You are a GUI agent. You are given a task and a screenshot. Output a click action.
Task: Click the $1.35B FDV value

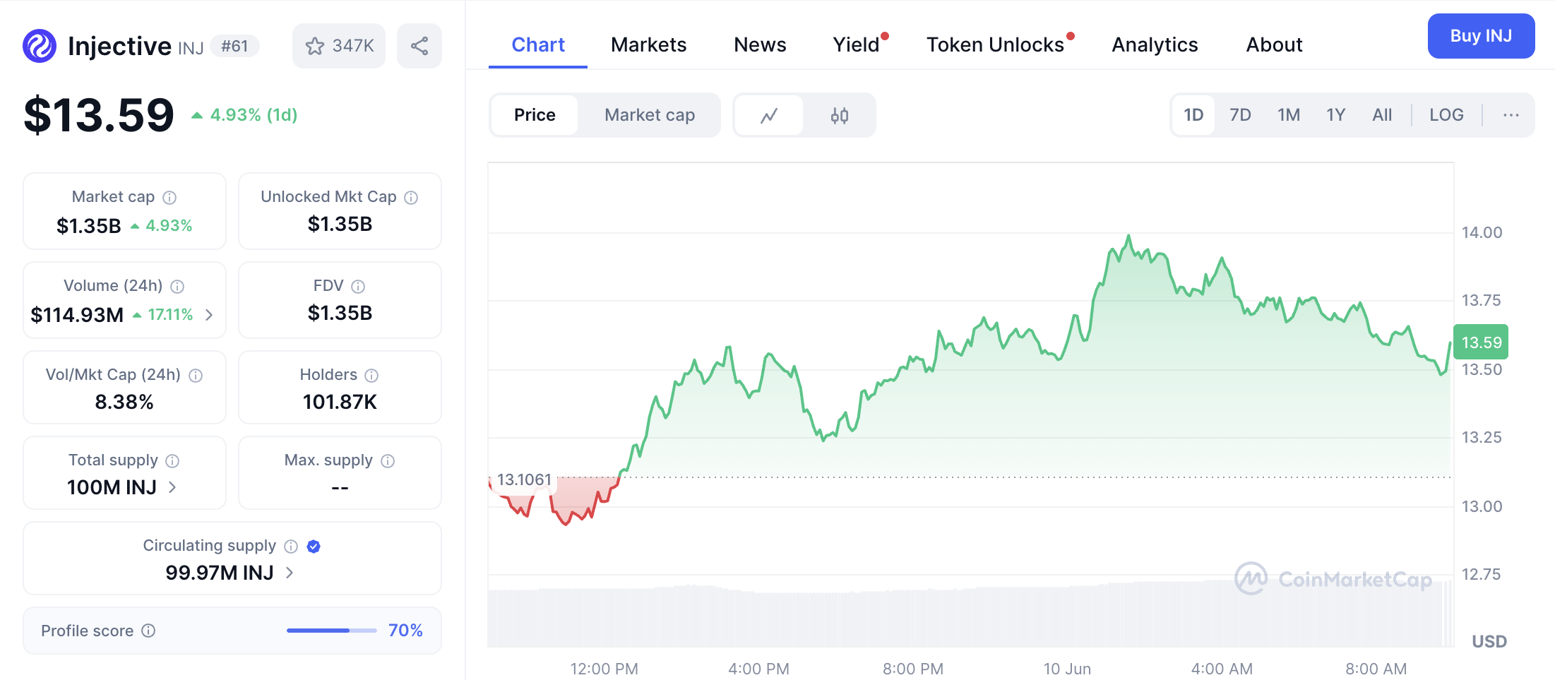pyautogui.click(x=340, y=313)
